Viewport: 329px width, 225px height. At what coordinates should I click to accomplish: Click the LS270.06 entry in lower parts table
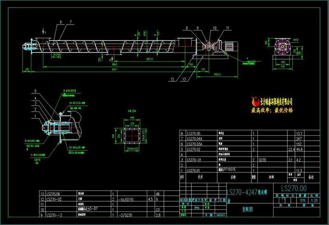click(x=54, y=193)
